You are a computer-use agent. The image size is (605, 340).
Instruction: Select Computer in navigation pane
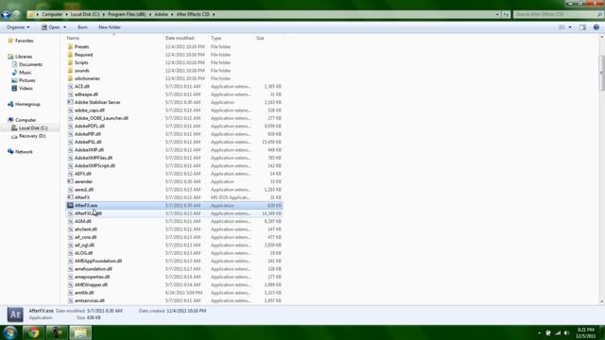pos(26,120)
